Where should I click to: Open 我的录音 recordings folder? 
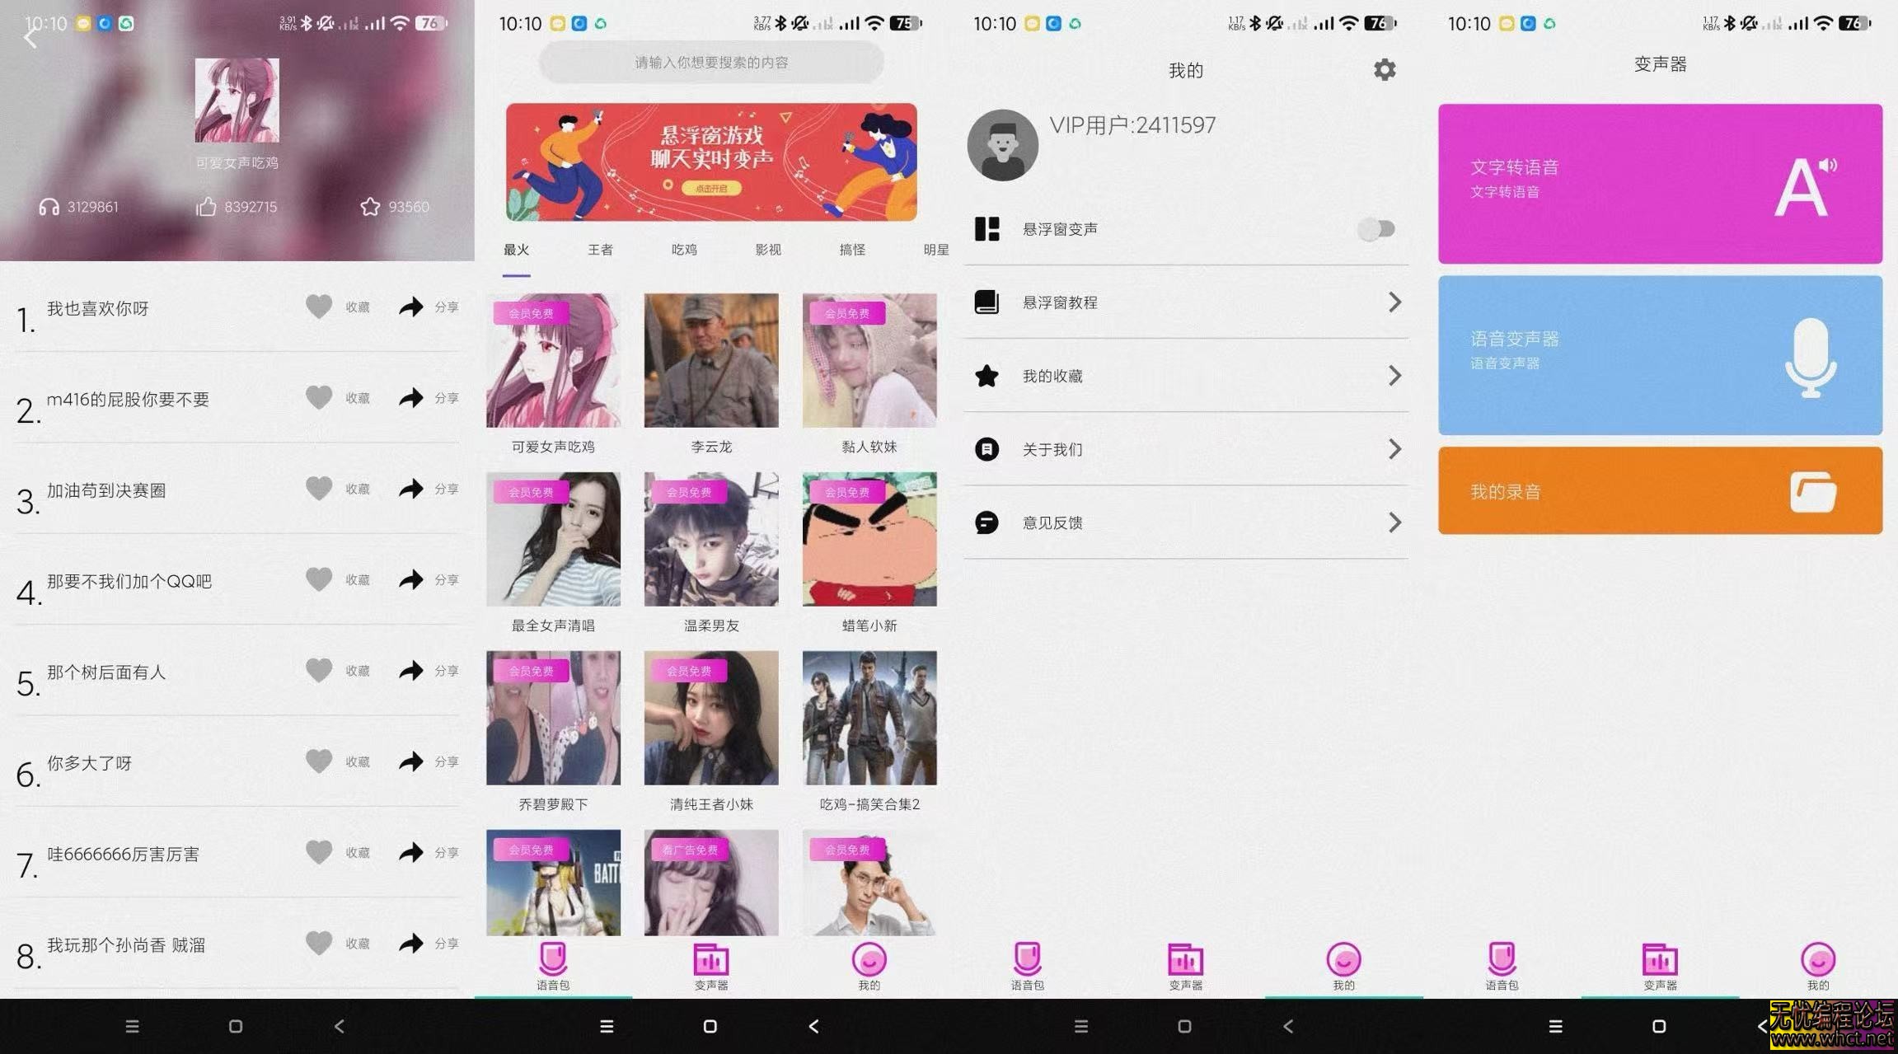[1659, 491]
